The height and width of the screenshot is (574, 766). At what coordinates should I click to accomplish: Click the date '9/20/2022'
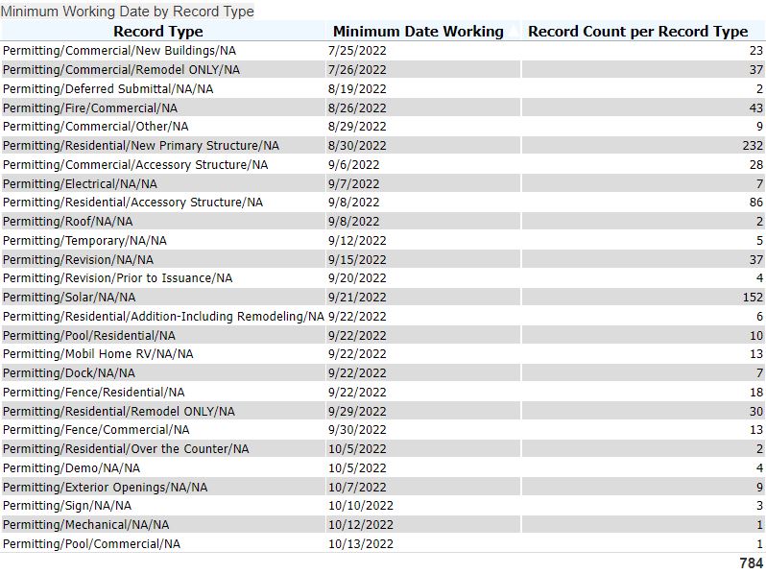pyautogui.click(x=357, y=278)
